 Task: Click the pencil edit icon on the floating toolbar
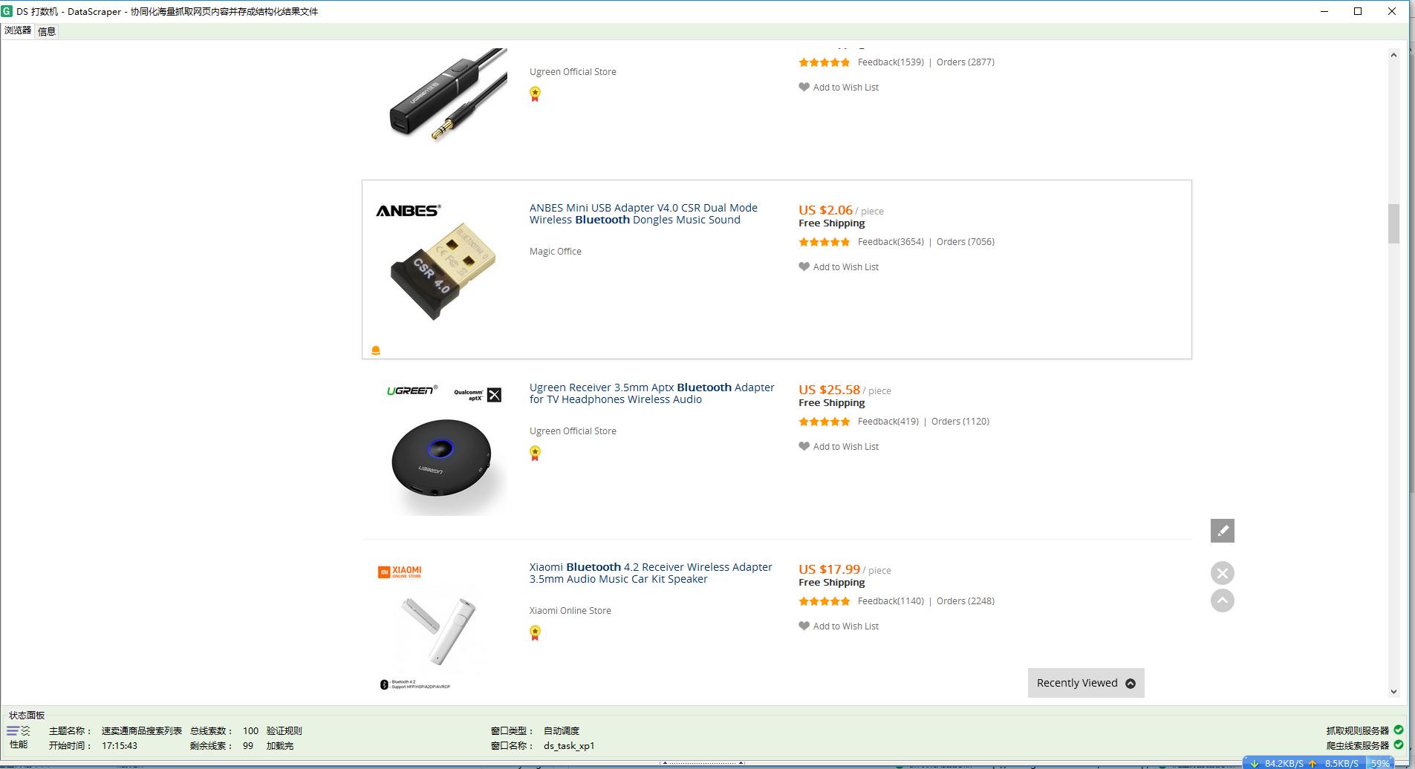pyautogui.click(x=1220, y=530)
